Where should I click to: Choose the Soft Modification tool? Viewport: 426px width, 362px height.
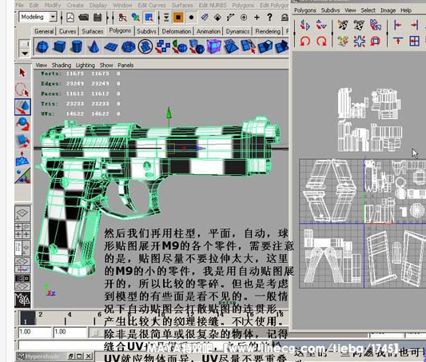click(x=22, y=159)
